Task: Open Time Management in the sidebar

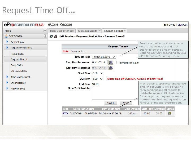Action: click(x=20, y=77)
